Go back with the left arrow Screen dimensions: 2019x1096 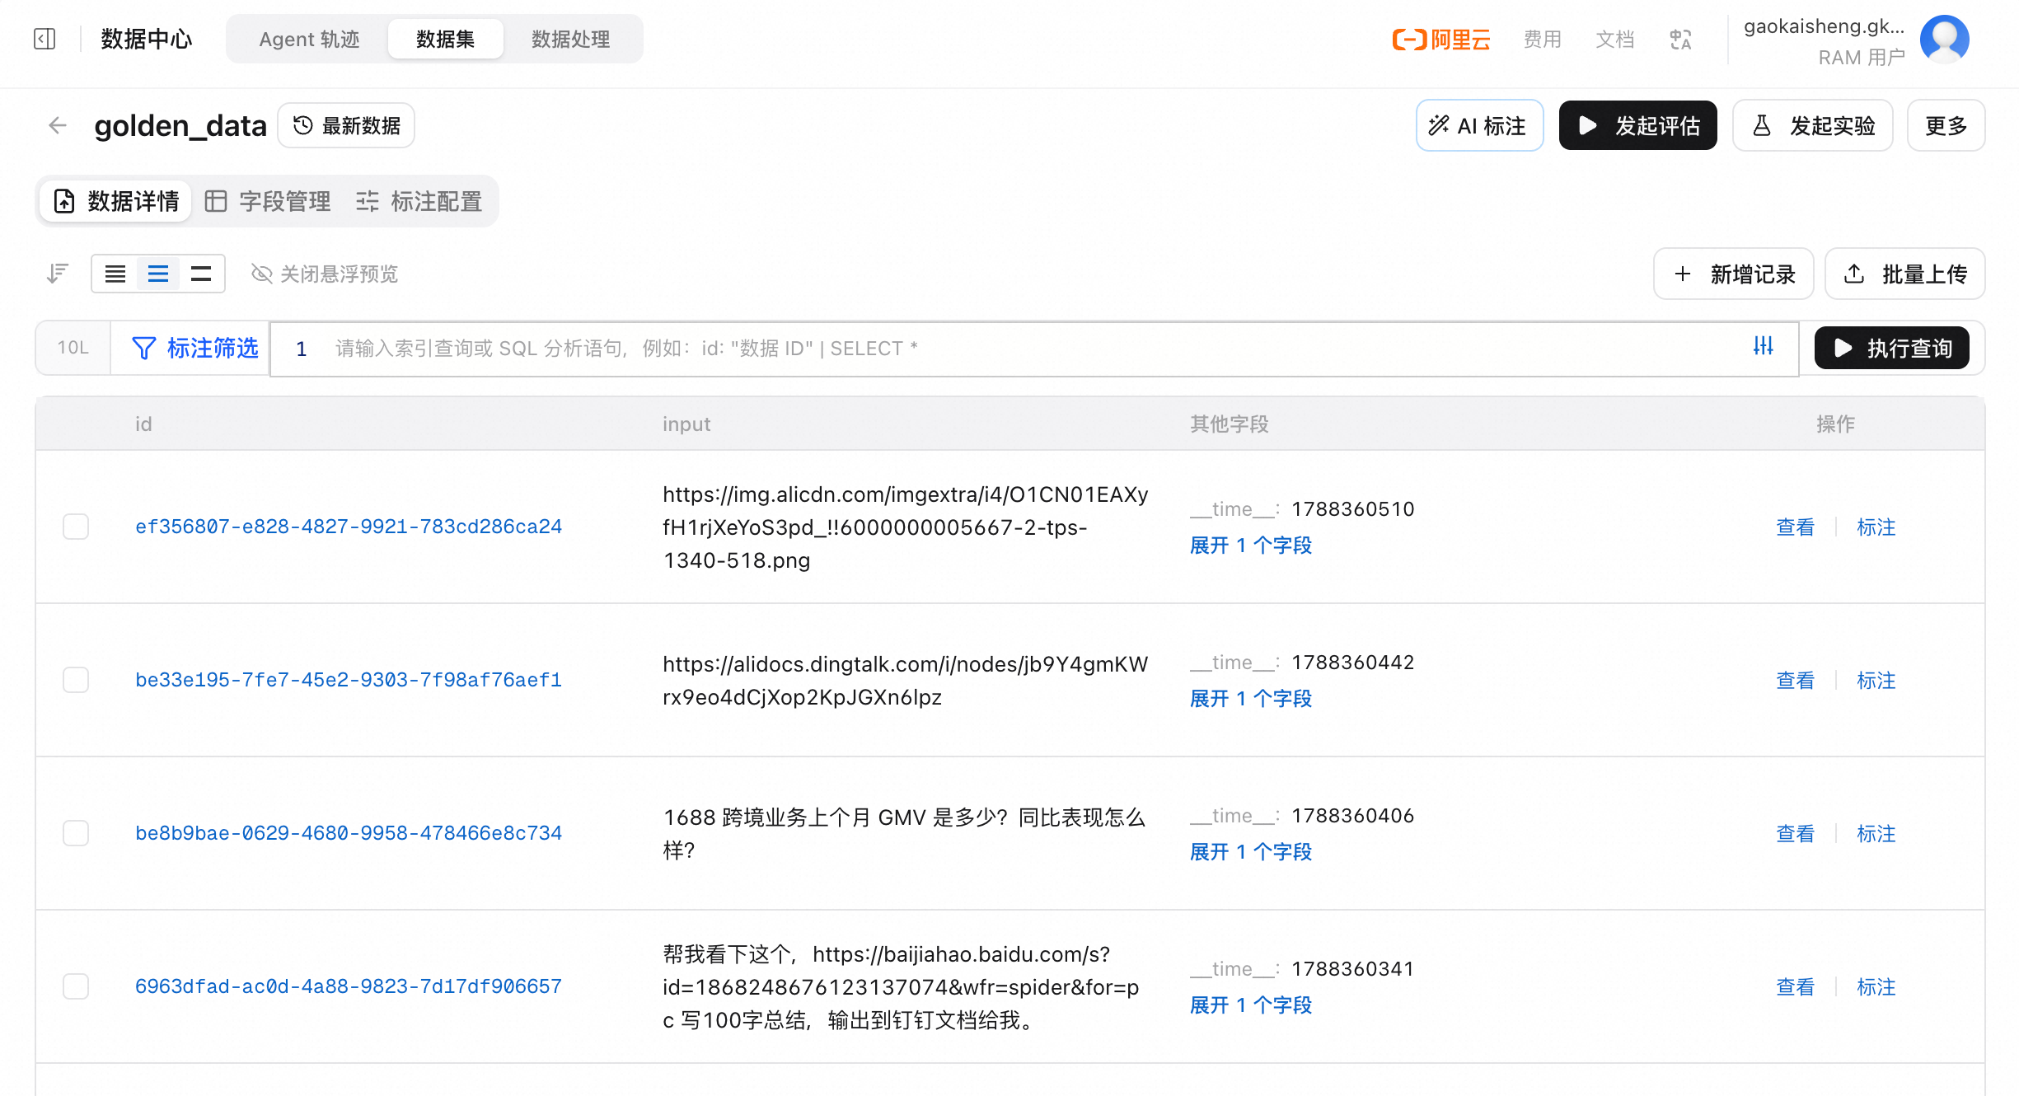[x=58, y=125]
